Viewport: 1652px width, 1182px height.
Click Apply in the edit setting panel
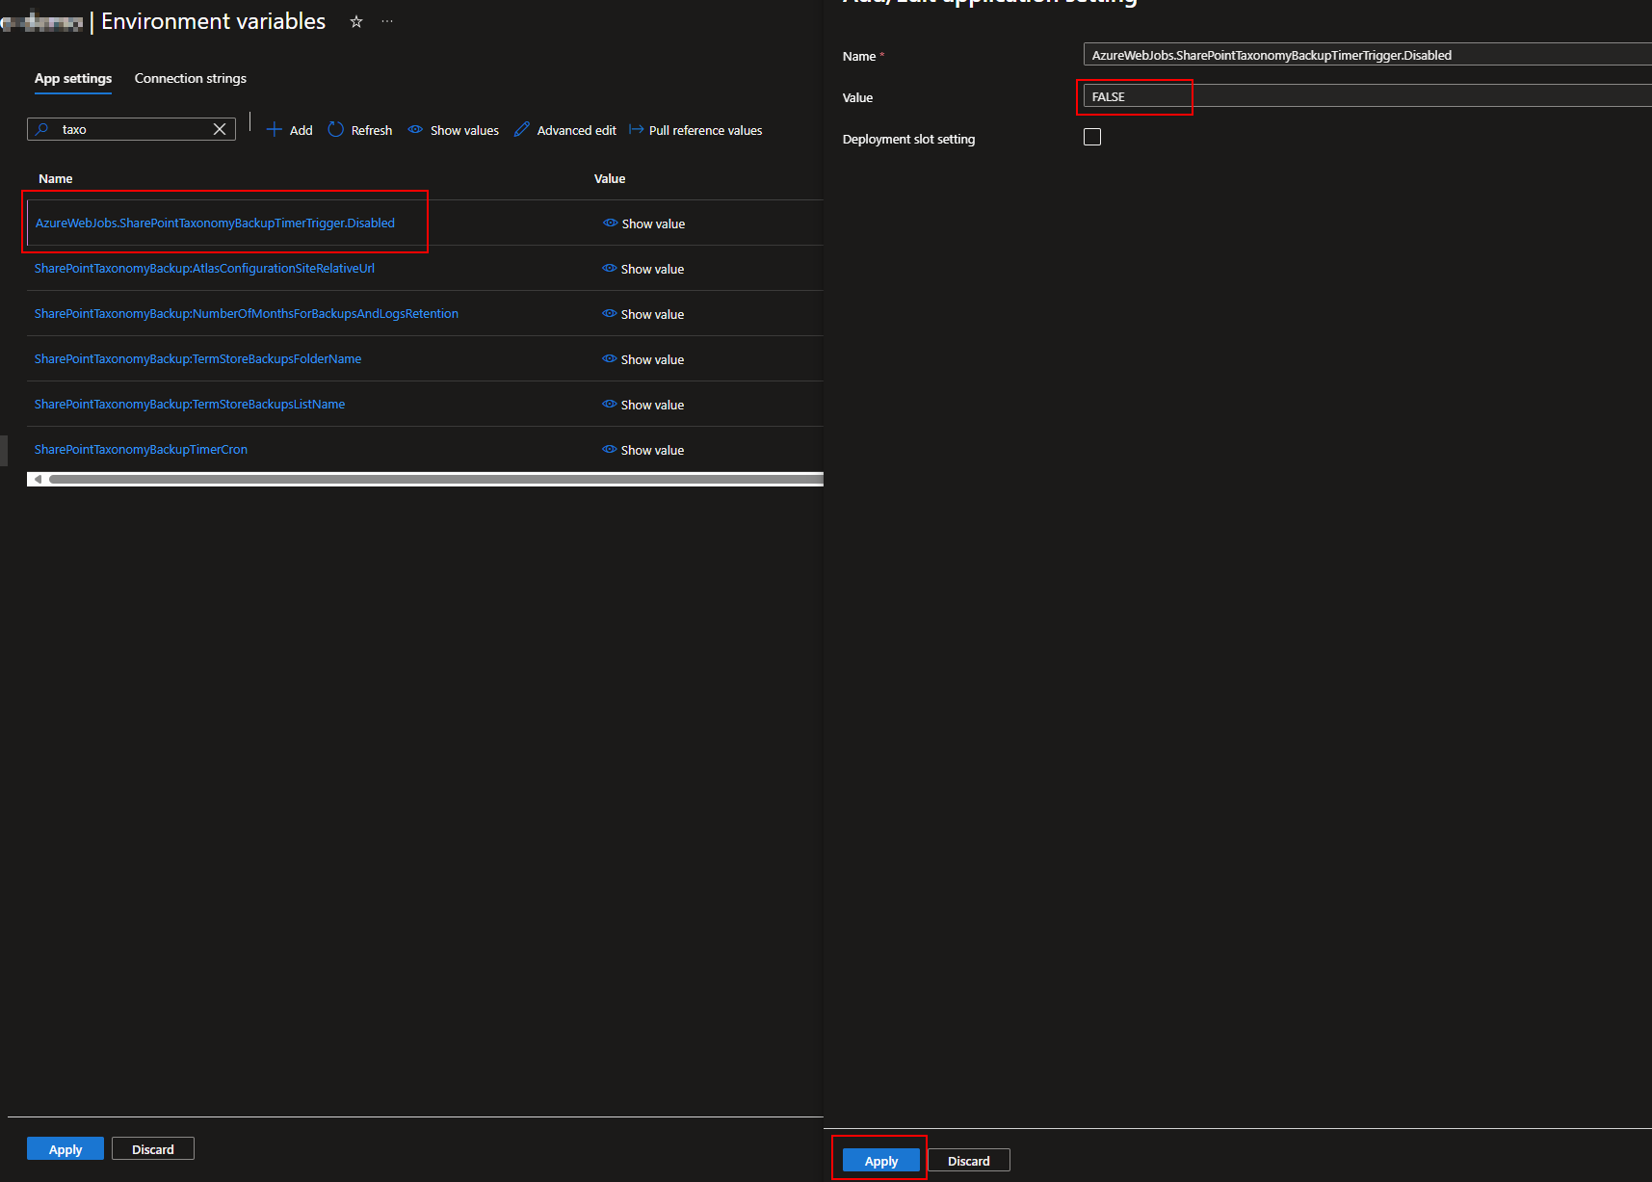tap(881, 1161)
